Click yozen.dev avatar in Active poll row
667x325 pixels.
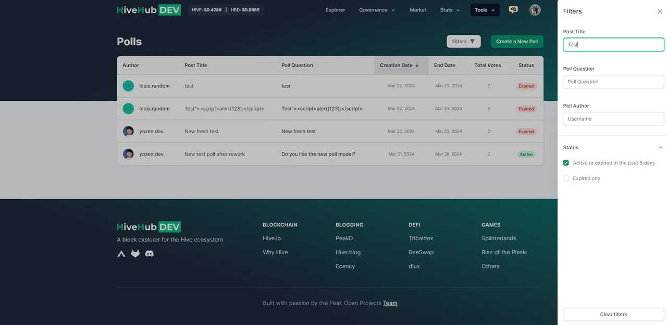point(128,154)
